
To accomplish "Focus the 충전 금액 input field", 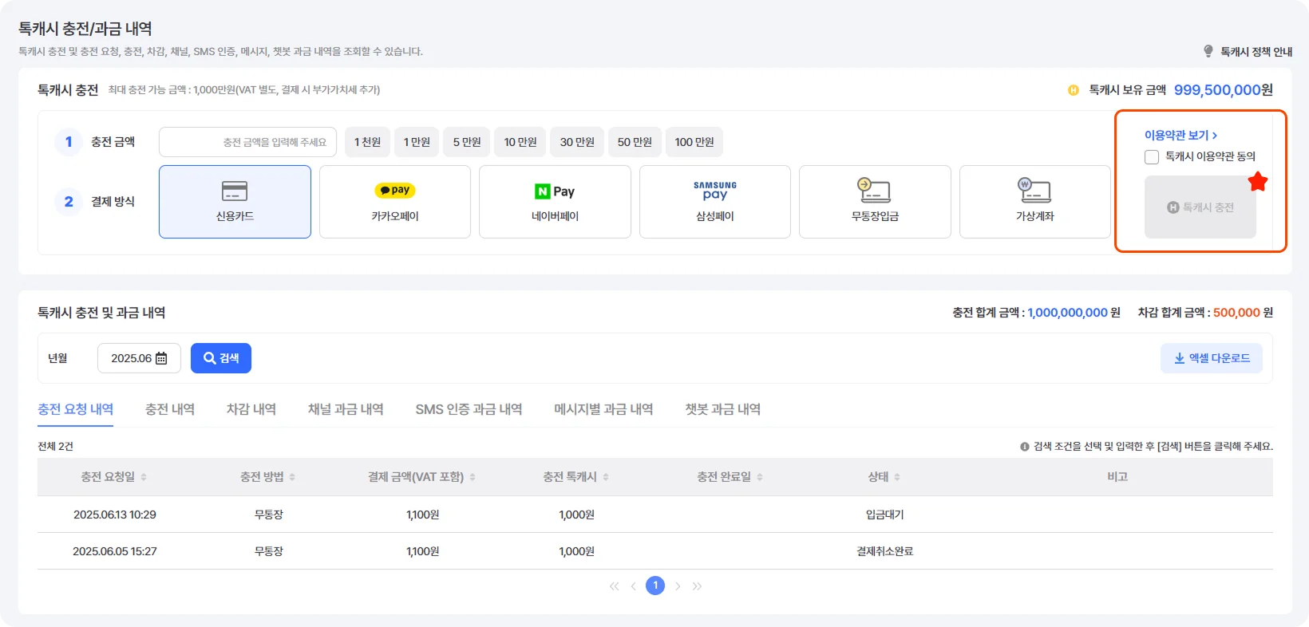I will [247, 142].
